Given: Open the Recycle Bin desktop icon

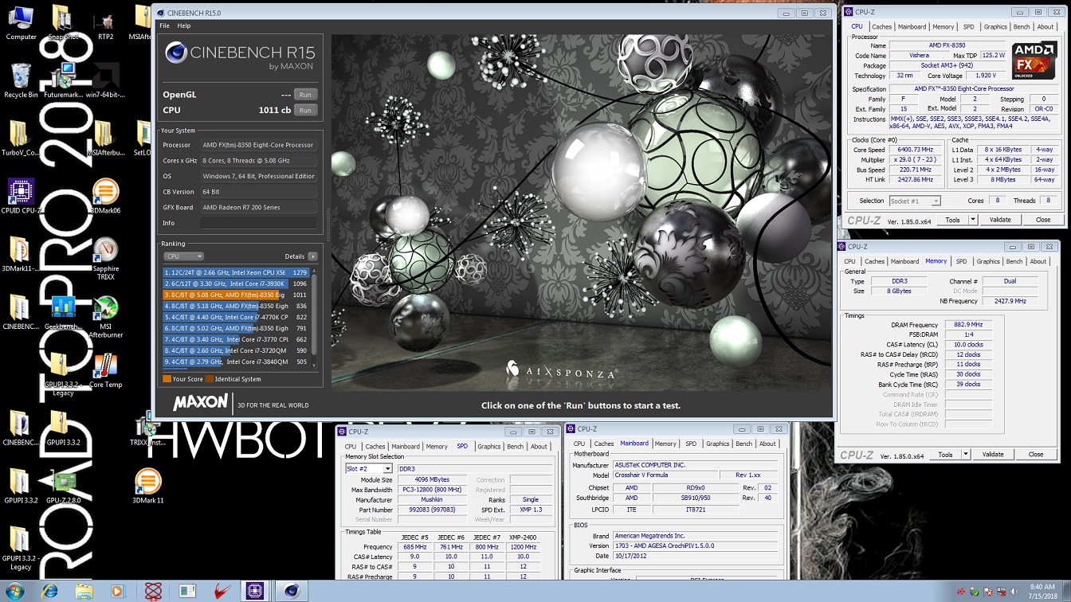Looking at the screenshot, I should pos(21,80).
